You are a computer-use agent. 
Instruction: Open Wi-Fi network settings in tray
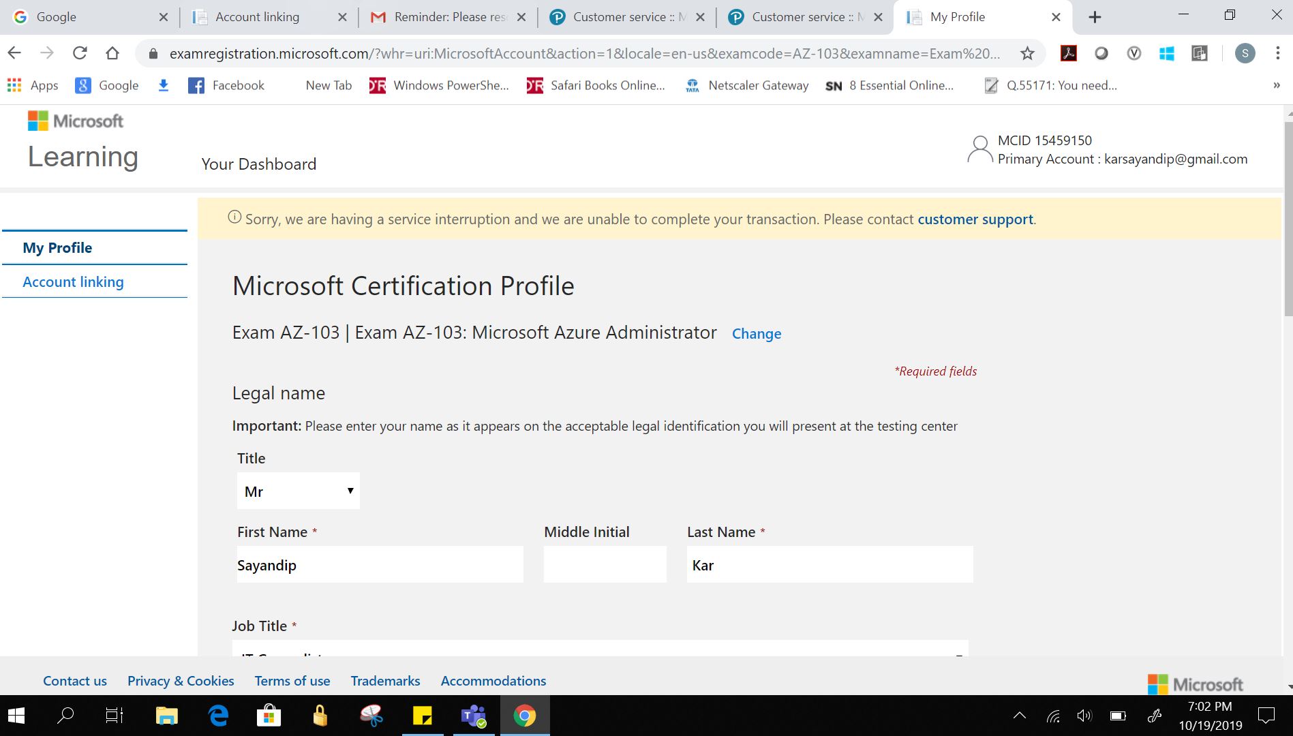(1053, 716)
